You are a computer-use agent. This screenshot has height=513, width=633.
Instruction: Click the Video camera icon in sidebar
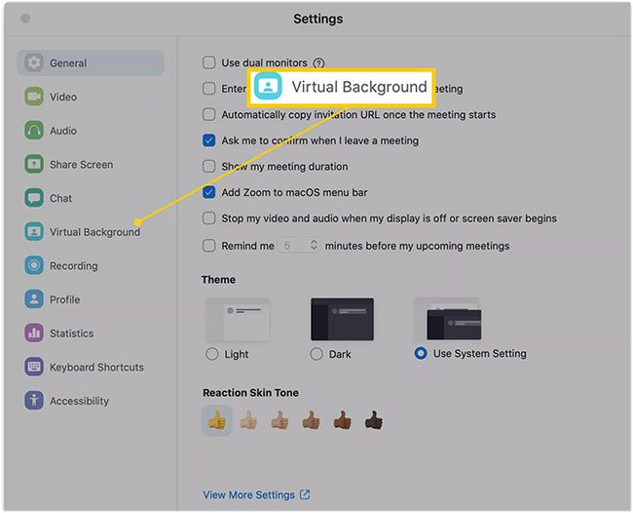tap(34, 97)
